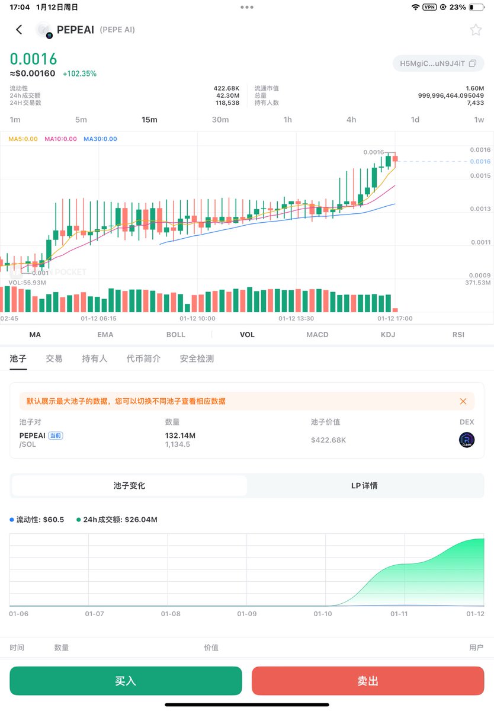Tap the battery status icon
Image resolution: width=494 pixels, height=711 pixels.
[476, 7]
